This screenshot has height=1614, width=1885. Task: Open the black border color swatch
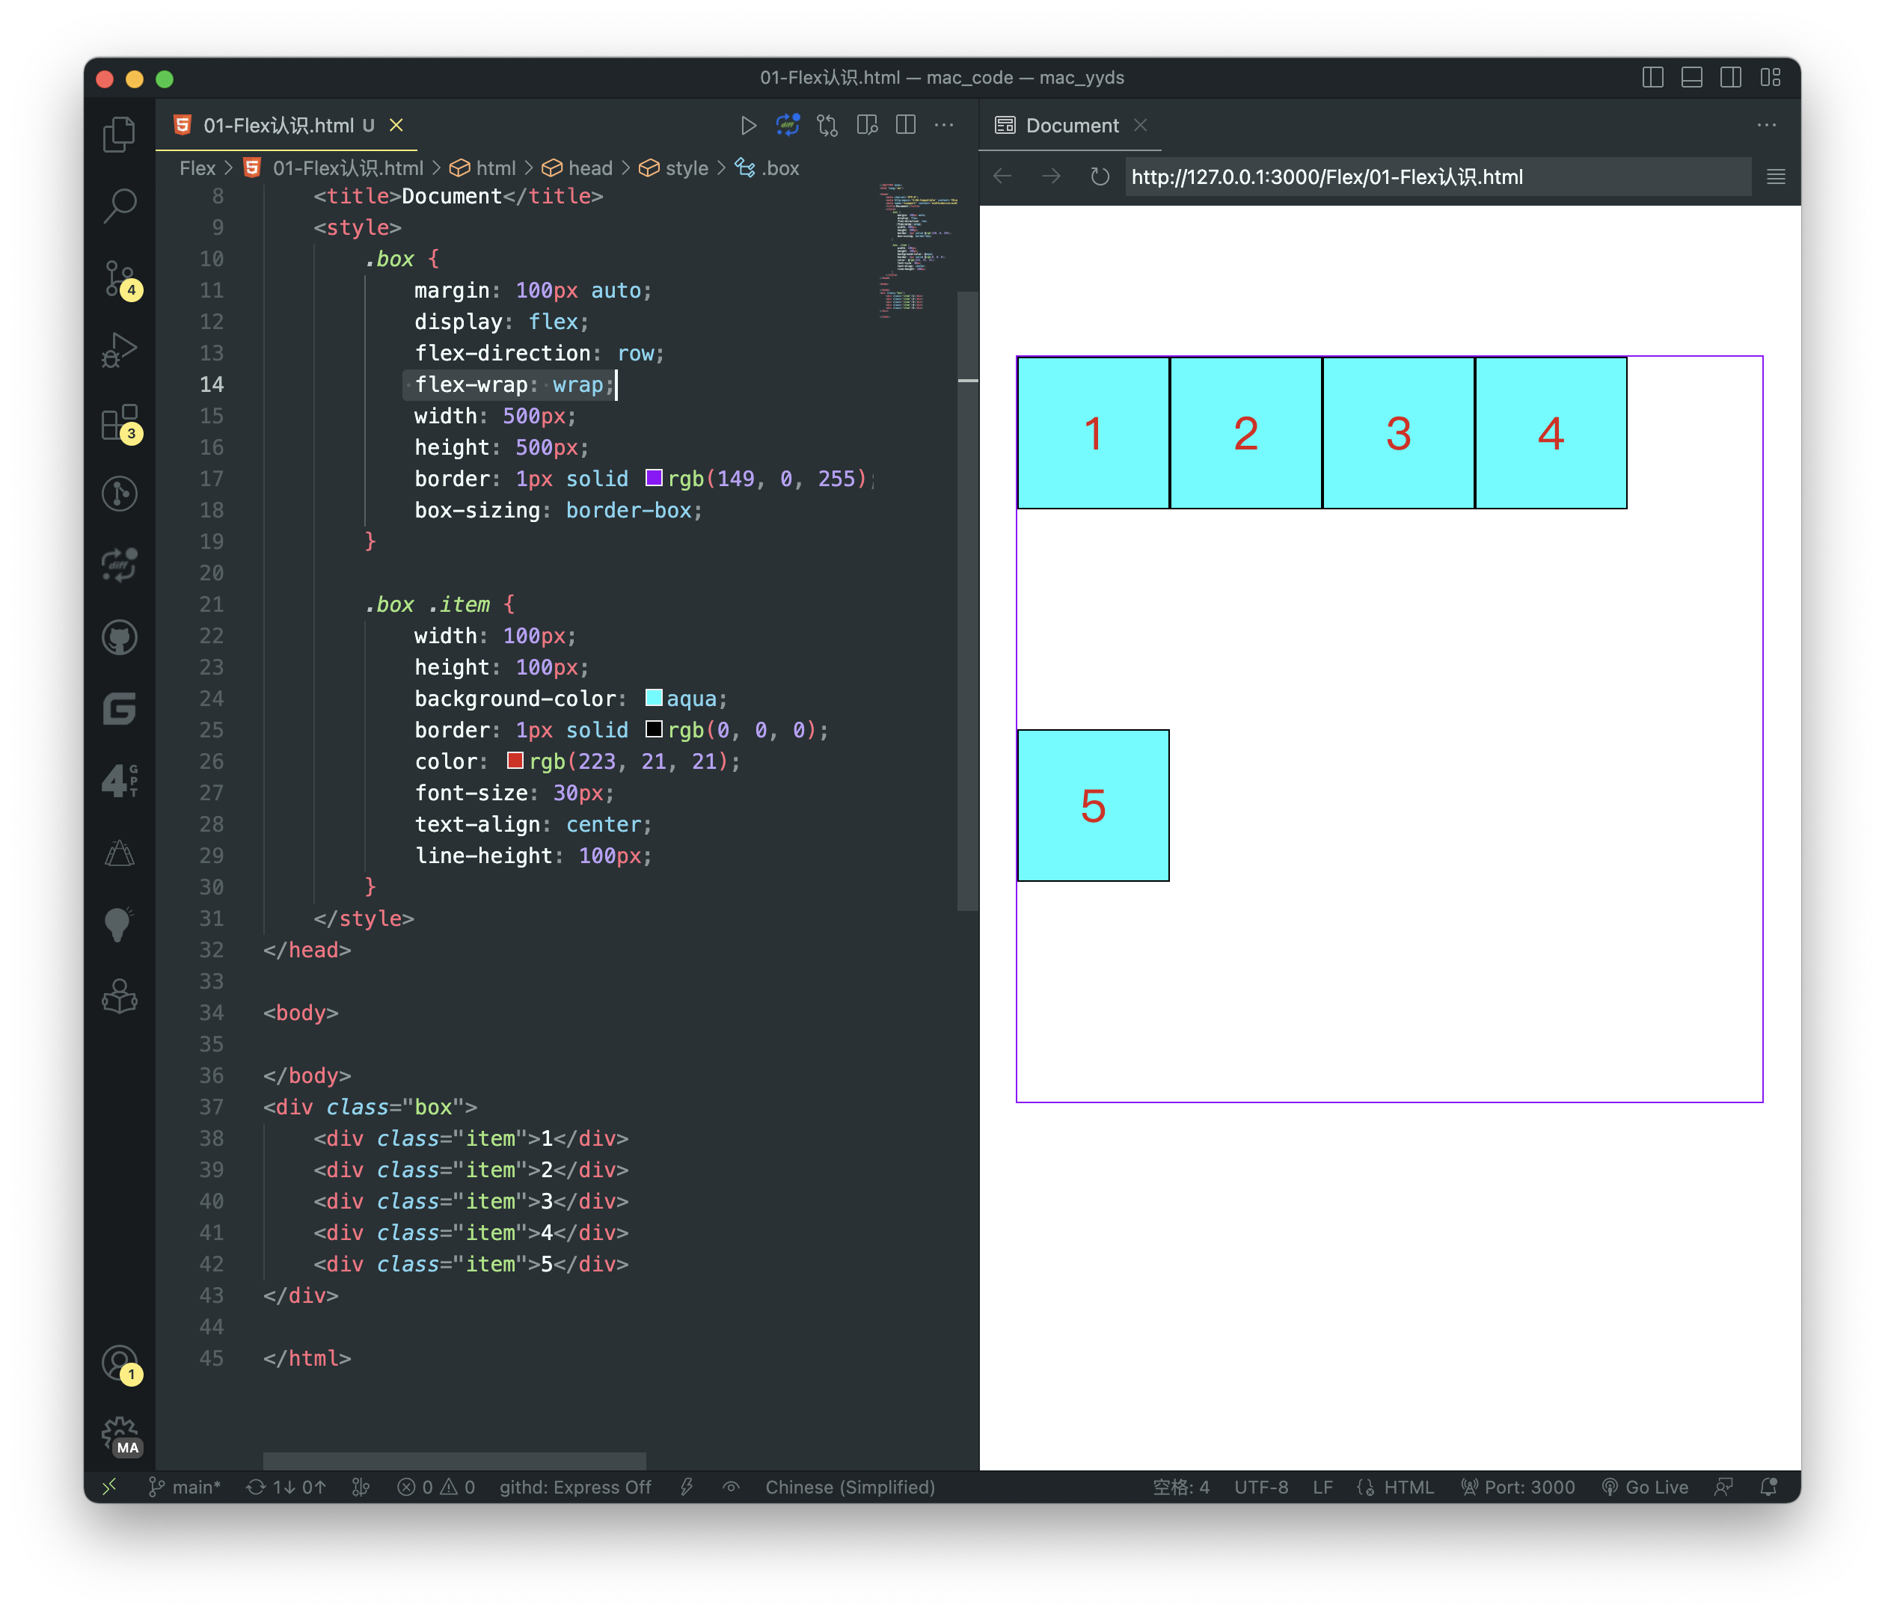tap(653, 728)
